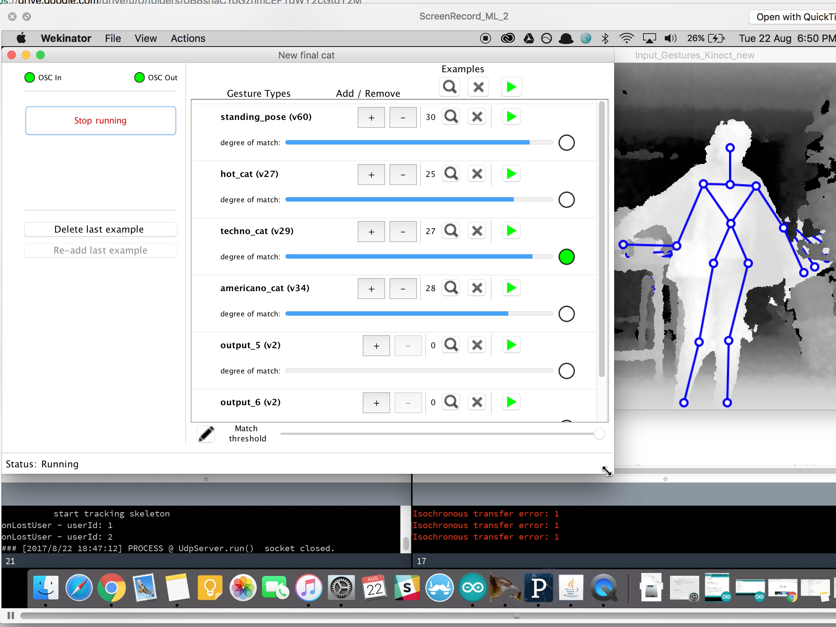Remove example from hot_cat with minus button
The width and height of the screenshot is (836, 627).
click(403, 174)
